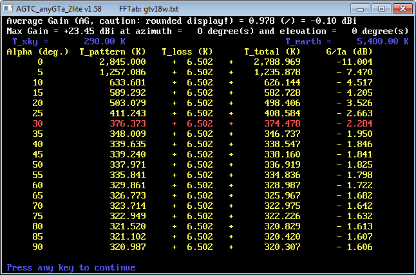This screenshot has width=416, height=275.
Task: Click the T_total value '498.406'
Action: coord(282,103)
